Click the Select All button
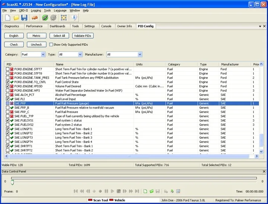 [x=59, y=36]
